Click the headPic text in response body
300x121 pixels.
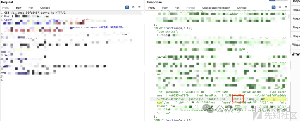211,95
